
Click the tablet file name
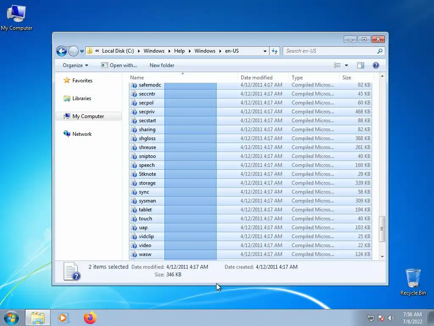[x=145, y=210]
